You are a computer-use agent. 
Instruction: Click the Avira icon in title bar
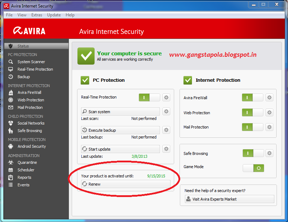point(6,6)
